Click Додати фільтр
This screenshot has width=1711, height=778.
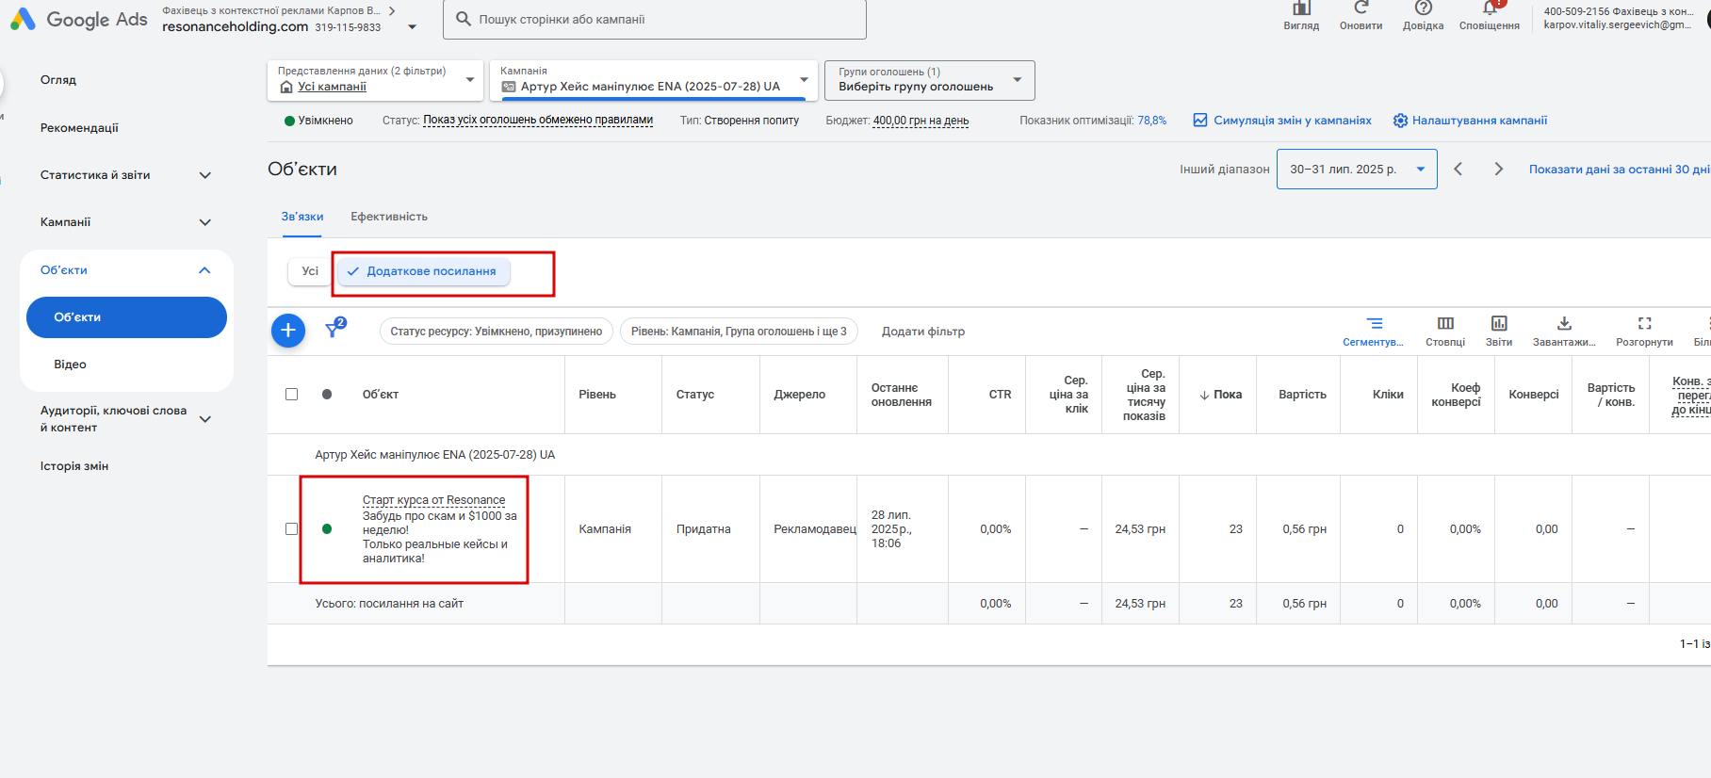923,332
